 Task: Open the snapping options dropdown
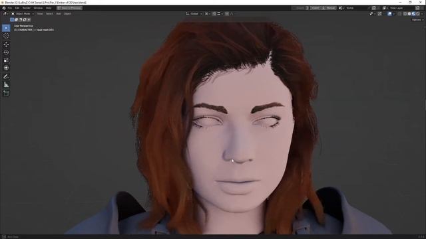[220, 13]
